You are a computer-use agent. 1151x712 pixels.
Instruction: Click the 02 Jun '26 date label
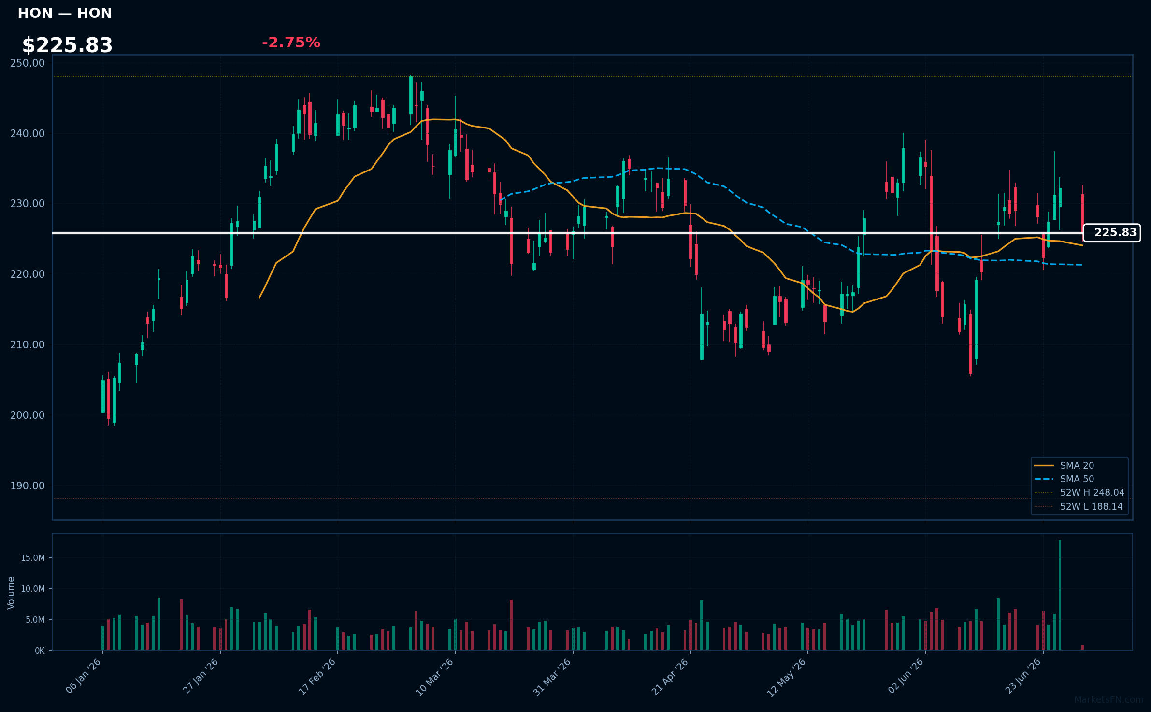906,676
